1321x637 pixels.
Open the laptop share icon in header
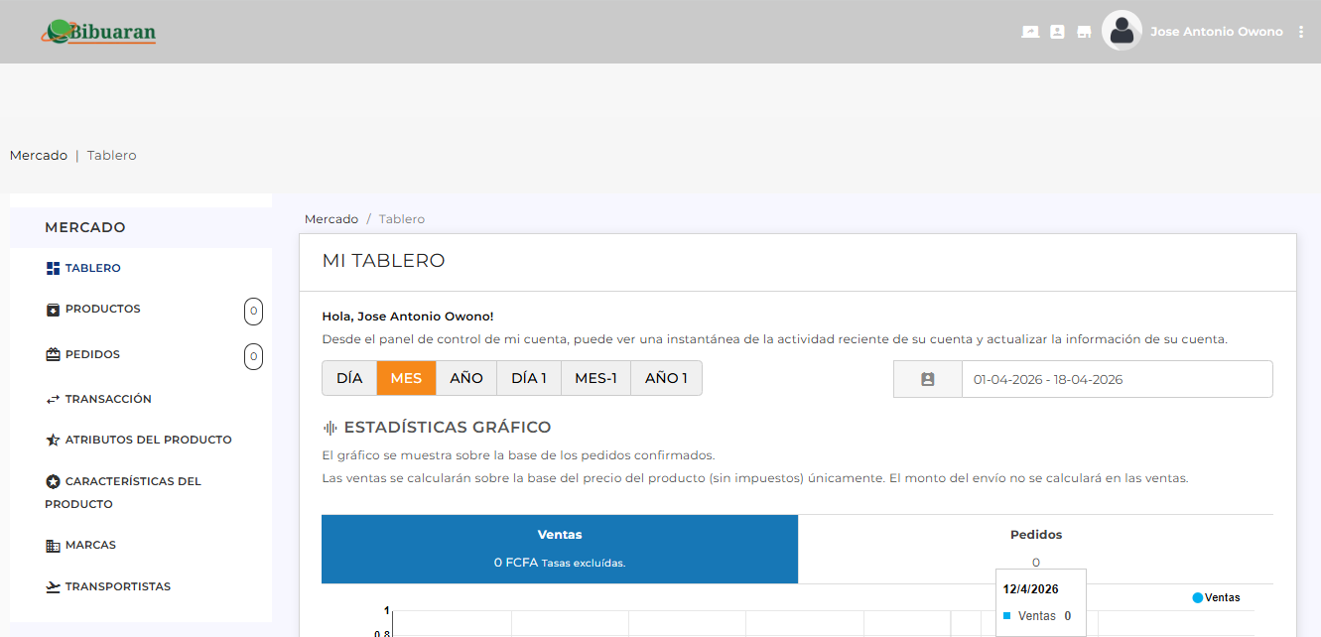(x=1030, y=32)
